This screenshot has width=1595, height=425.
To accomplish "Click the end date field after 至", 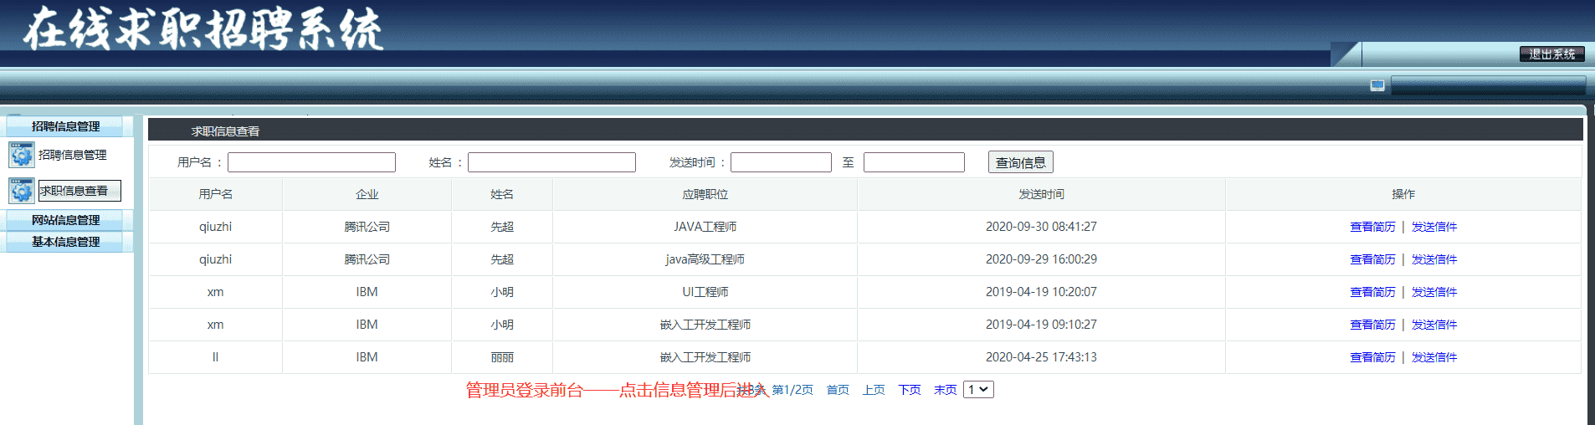I will (914, 162).
